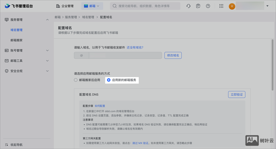Click the domain name input field
Screen dimensions: 276x149
[125, 55]
